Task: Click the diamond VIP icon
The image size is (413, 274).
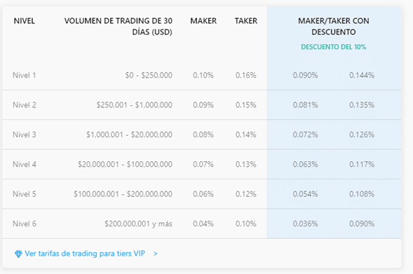Action: 18,254
